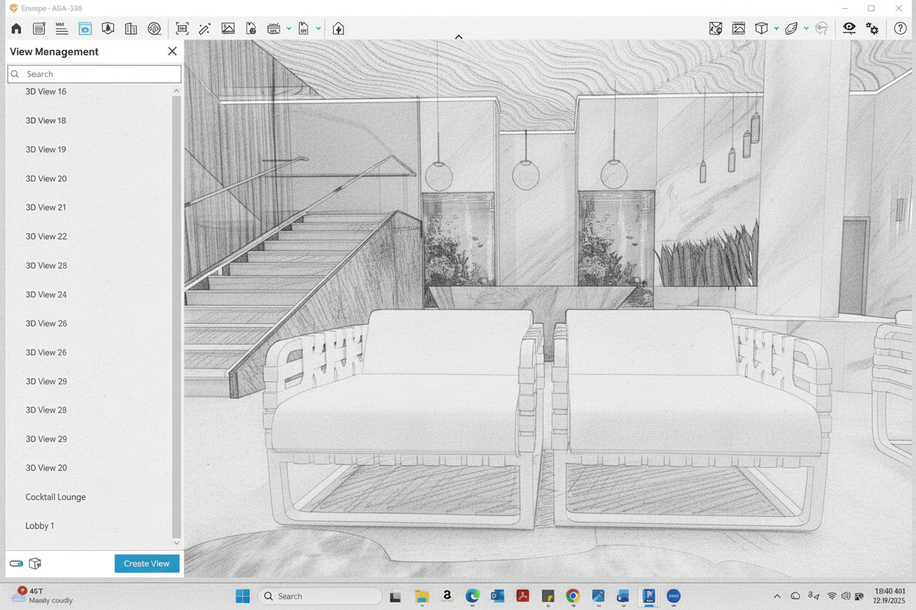Collapse the toolbar using the top chevron
The width and height of the screenshot is (916, 610).
pyautogui.click(x=459, y=37)
